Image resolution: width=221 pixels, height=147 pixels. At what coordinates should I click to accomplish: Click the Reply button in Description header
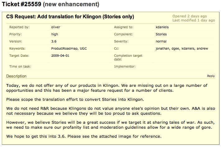(211, 76)
